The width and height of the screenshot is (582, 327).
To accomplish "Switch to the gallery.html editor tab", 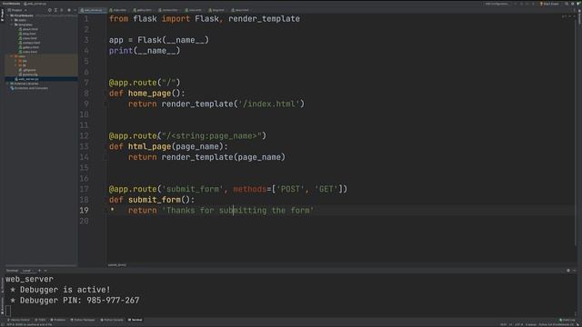I will (143, 10).
